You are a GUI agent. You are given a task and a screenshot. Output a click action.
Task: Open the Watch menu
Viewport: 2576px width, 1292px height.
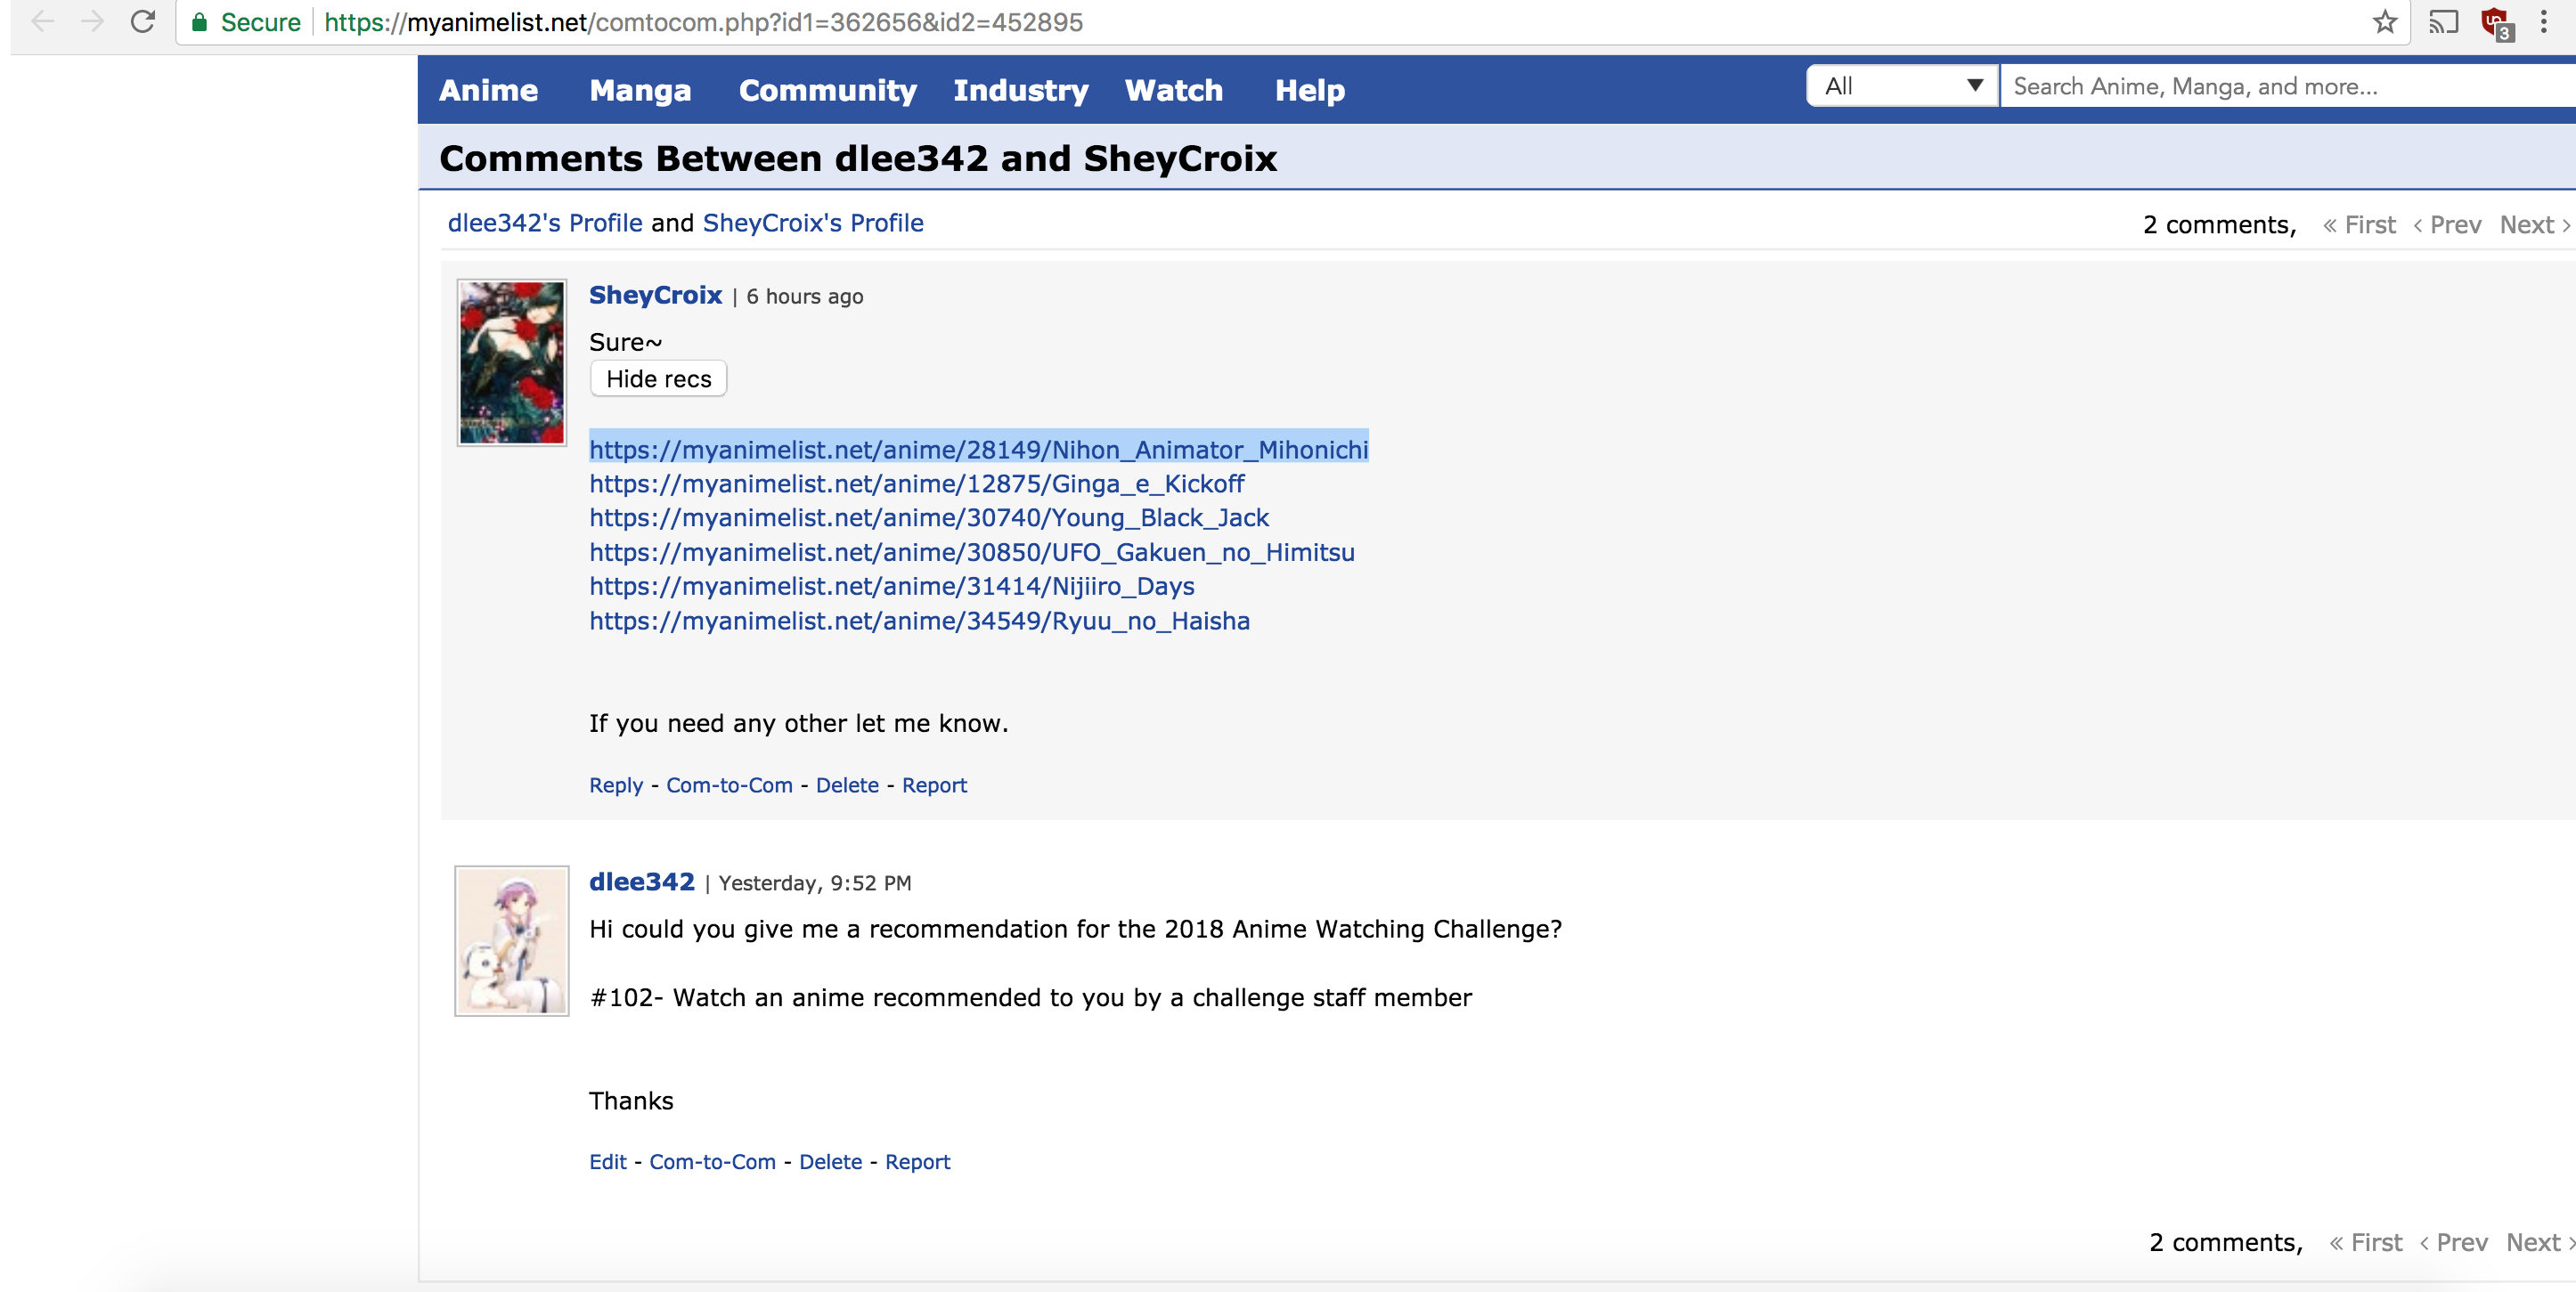(1173, 90)
